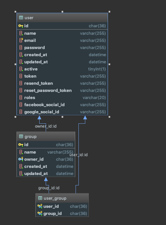Click the primary key icon of user id
The width and height of the screenshot is (166, 225).
[x=21, y=26]
